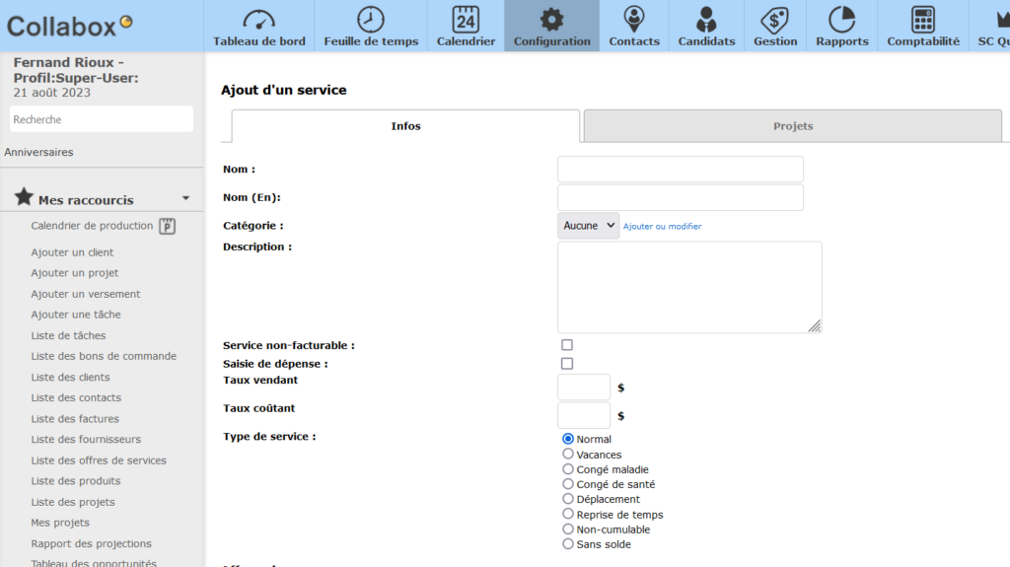Open the Gestion price tag icon

(775, 20)
